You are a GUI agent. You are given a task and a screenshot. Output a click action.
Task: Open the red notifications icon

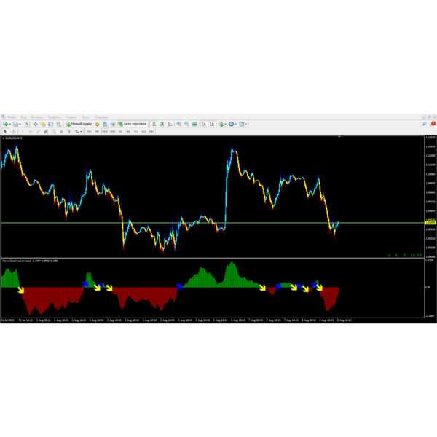tap(433, 124)
